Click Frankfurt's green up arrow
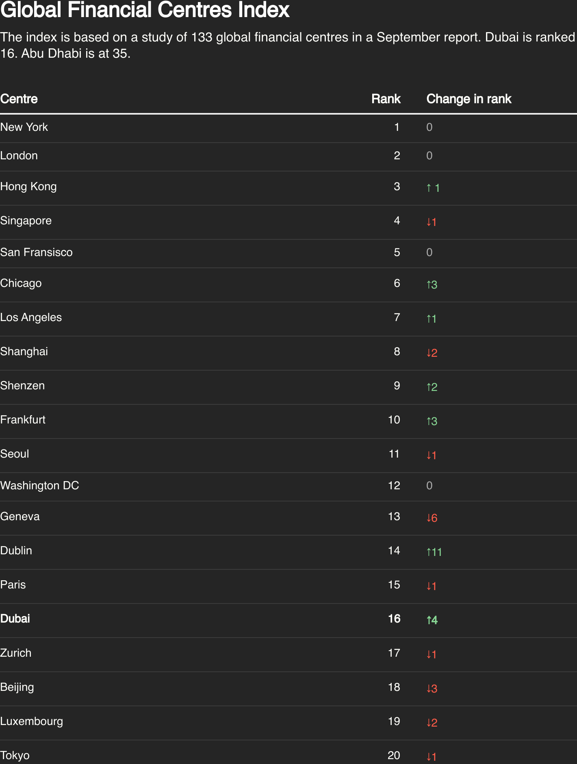Viewport: 577px width, 764px height. [x=429, y=421]
